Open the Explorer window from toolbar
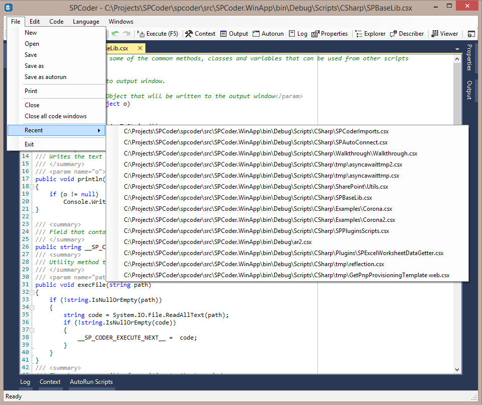 [x=370, y=34]
